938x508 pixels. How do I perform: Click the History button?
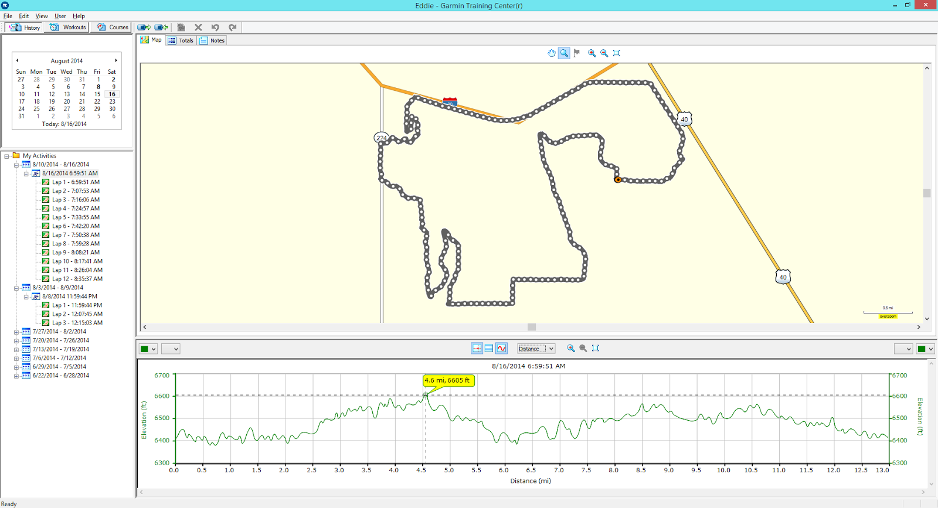point(25,28)
